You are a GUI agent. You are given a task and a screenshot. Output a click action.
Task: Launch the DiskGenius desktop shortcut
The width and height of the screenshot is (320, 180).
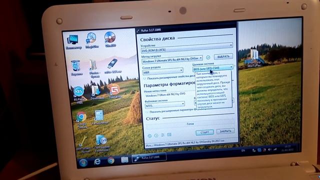point(115,91)
